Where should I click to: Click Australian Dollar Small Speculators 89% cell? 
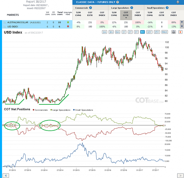pos(174,22)
